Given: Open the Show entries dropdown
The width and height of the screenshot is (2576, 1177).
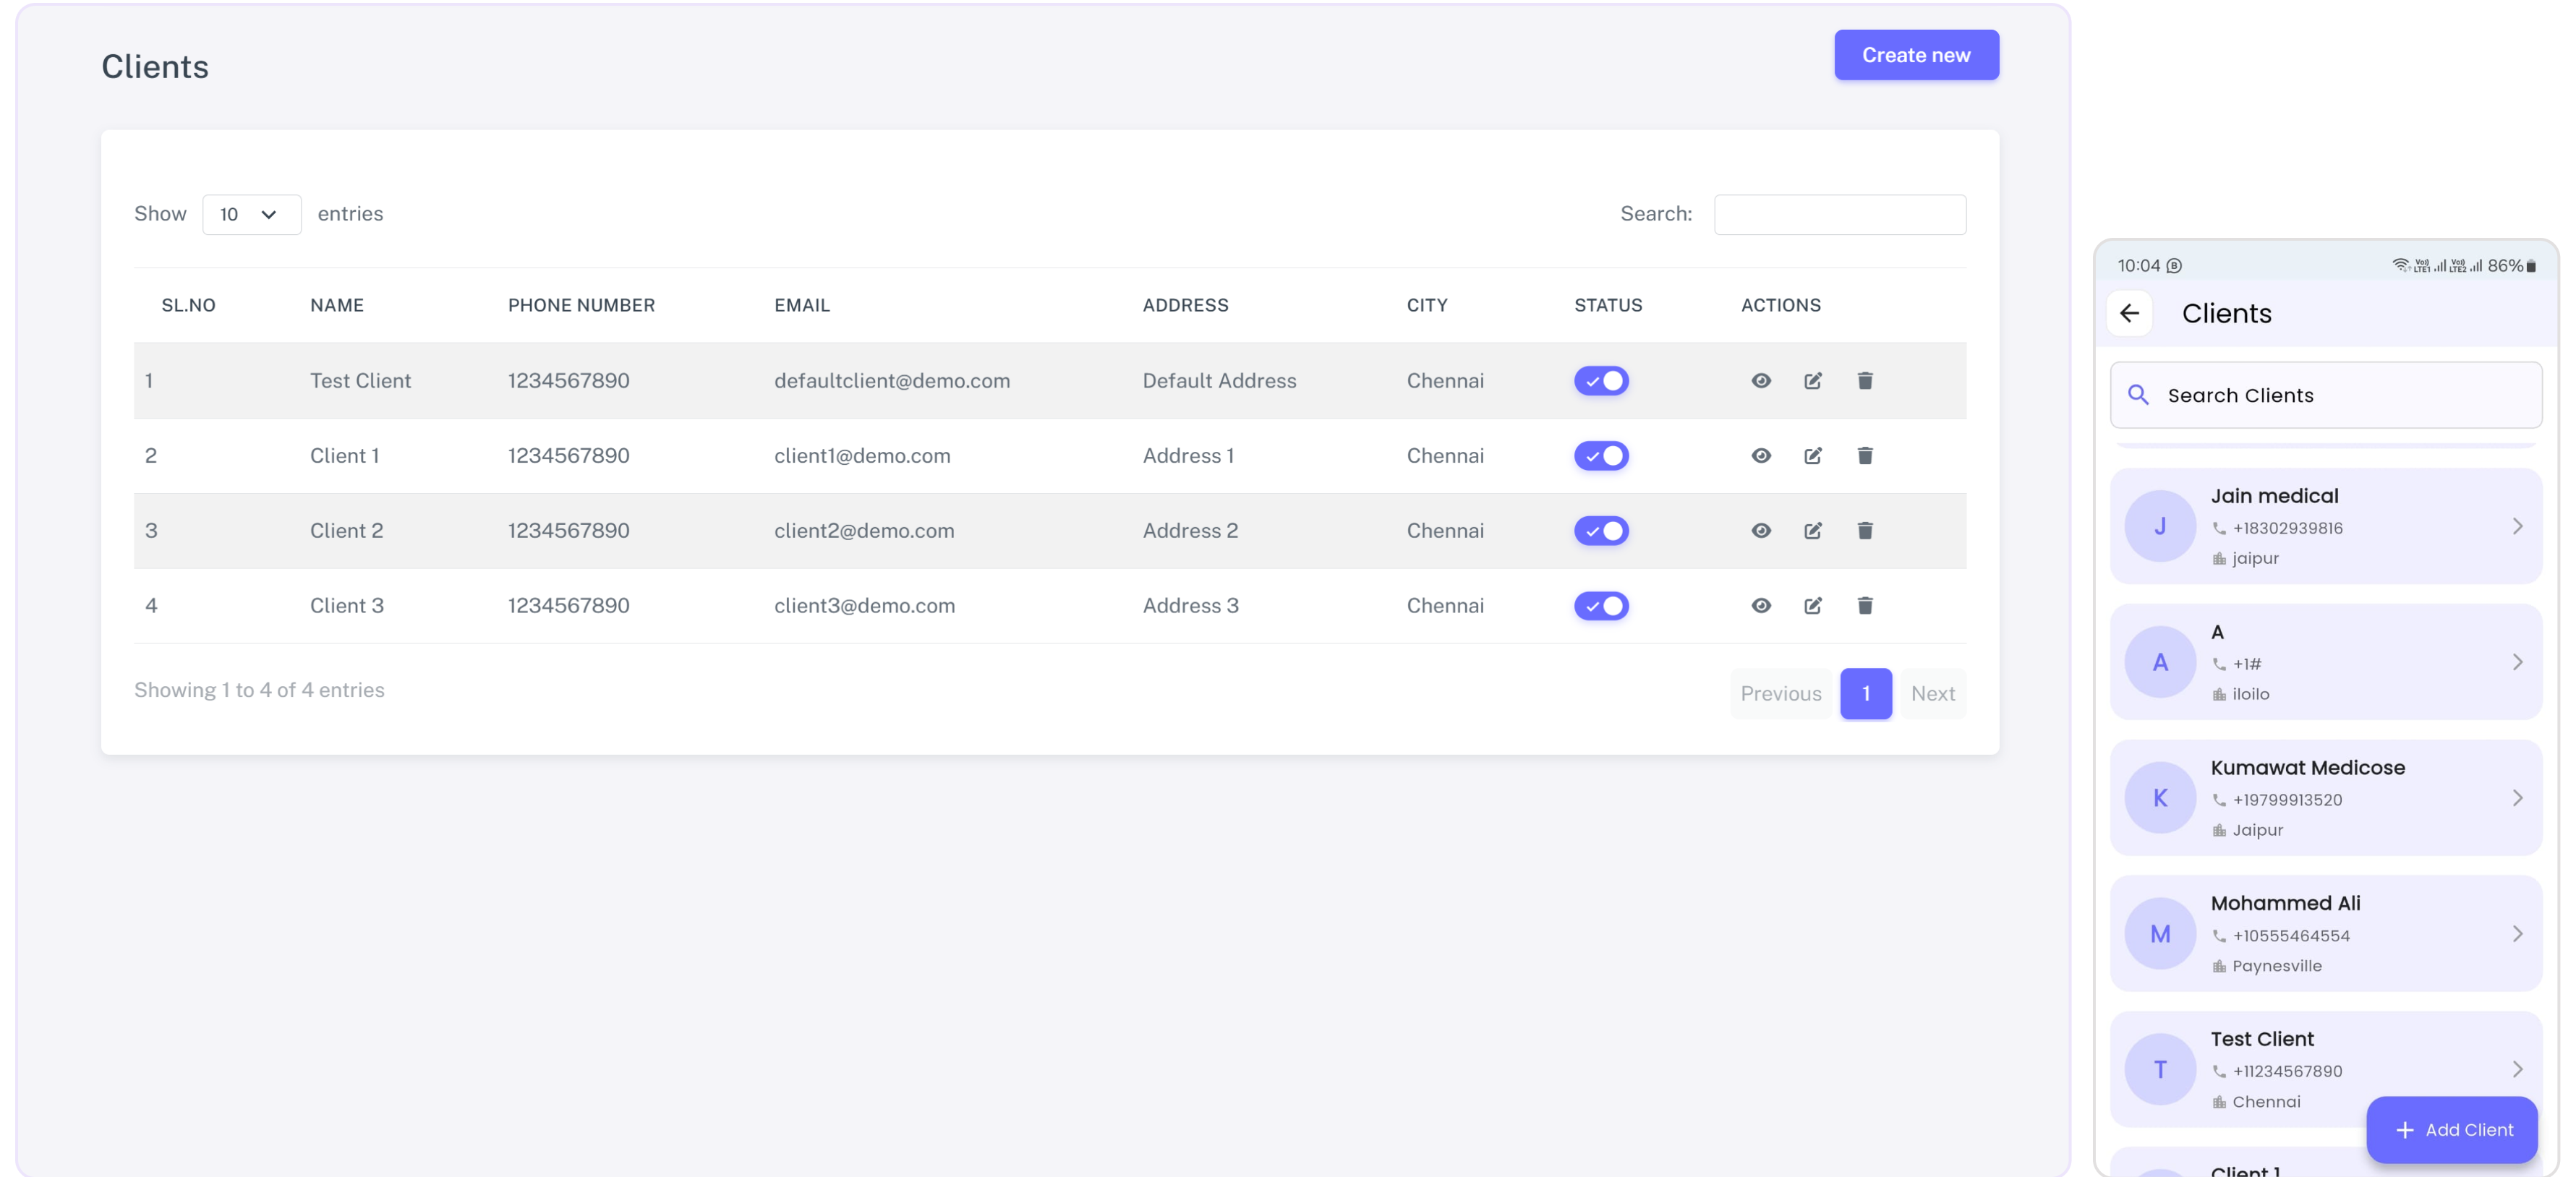Looking at the screenshot, I should [251, 214].
